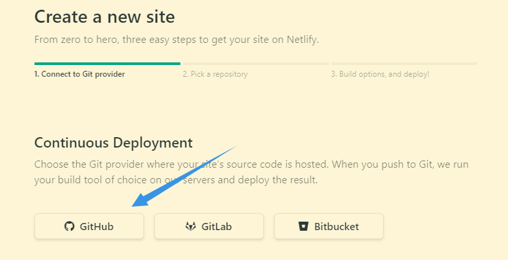Open step 1 Connect to Git provider
508x260 pixels.
[x=79, y=74]
